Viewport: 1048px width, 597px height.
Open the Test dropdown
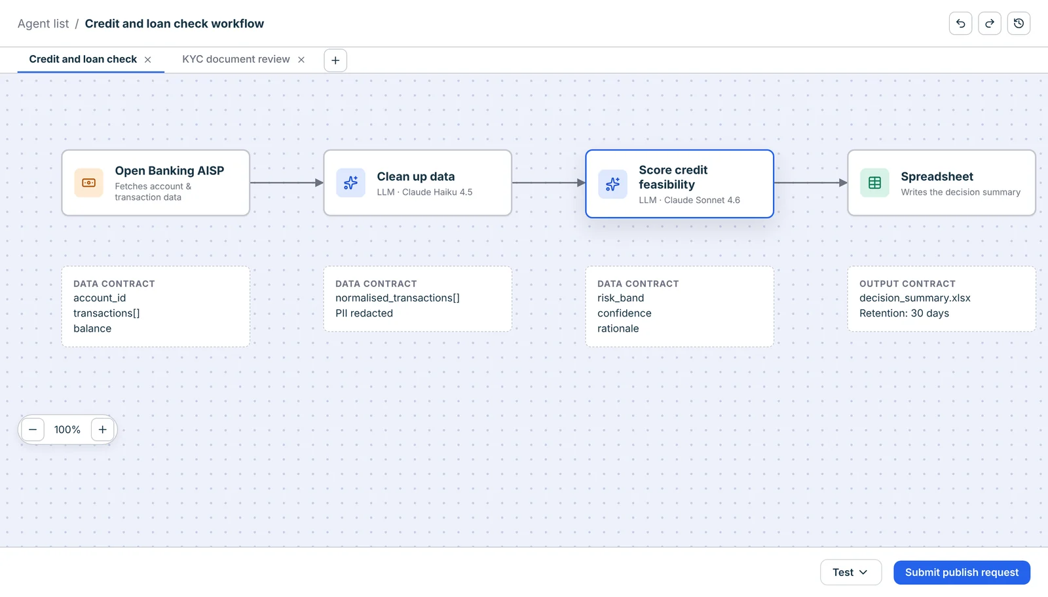click(851, 573)
